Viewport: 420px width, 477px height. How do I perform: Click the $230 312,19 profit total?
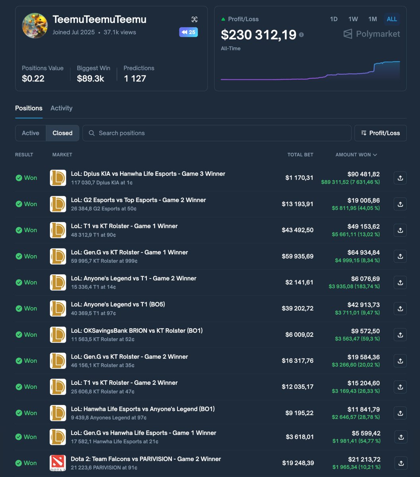pos(259,35)
